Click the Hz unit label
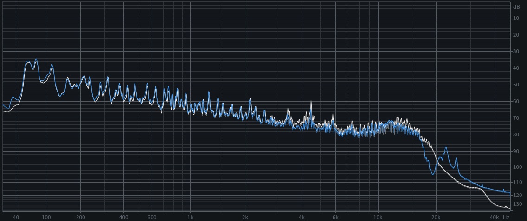527x221 pixels. tap(506, 217)
